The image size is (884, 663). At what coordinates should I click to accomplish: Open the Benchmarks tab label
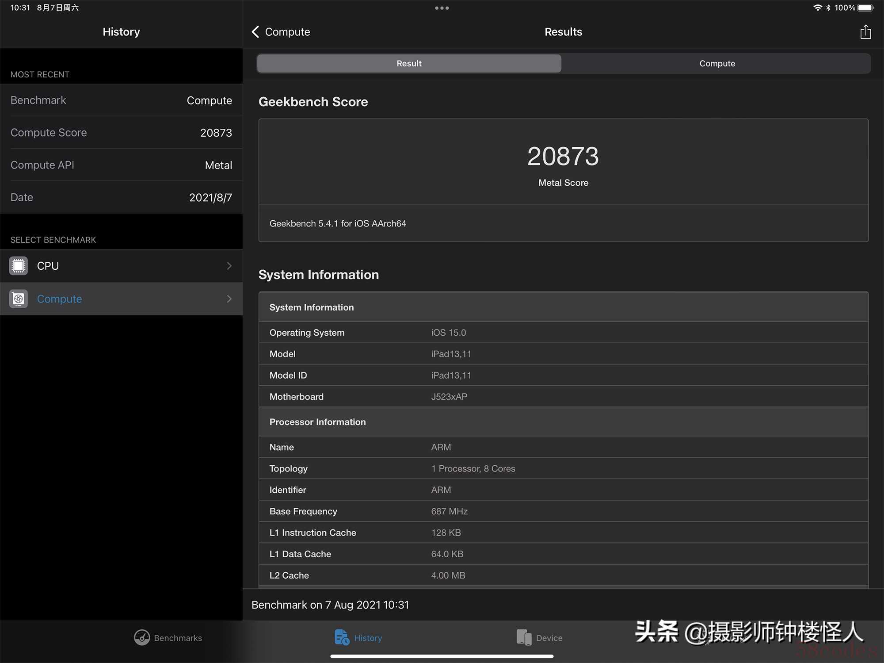[x=178, y=638]
